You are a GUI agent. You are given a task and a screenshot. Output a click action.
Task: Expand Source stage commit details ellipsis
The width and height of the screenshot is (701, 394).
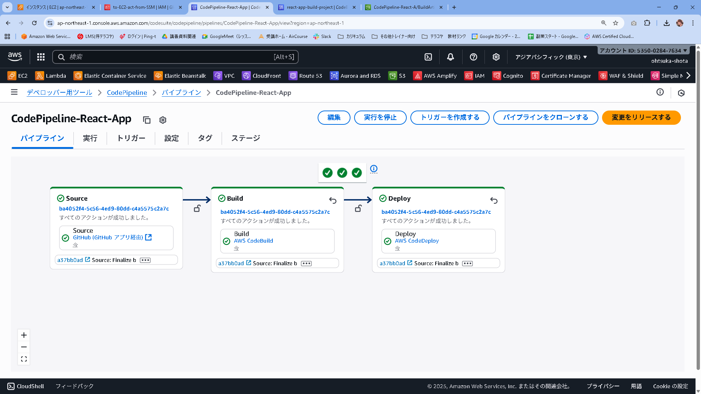point(145,260)
